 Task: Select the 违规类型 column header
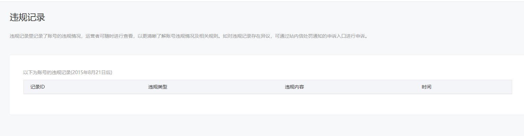tap(158, 87)
